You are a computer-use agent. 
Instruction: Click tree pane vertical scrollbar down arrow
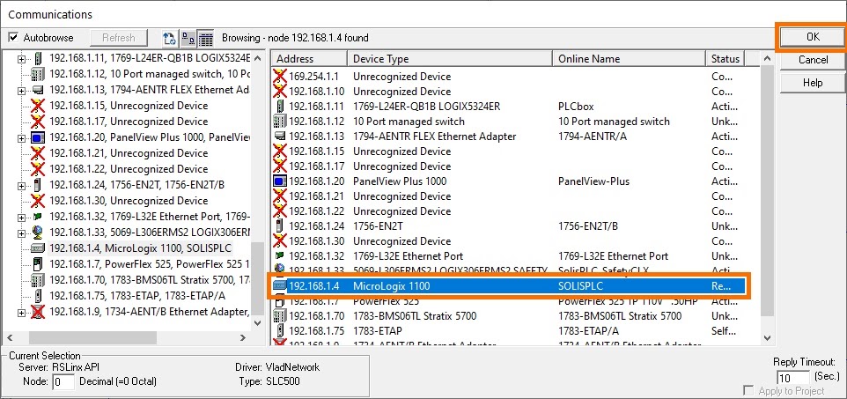pyautogui.click(x=257, y=322)
